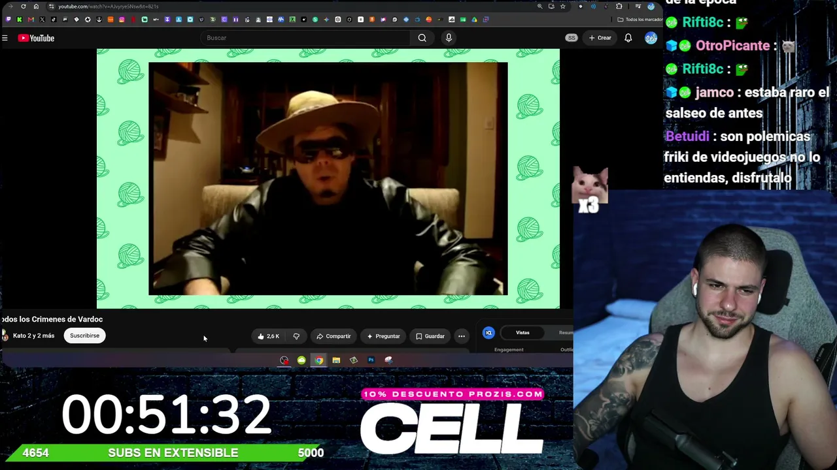Click the install app icon in address bar
The height and width of the screenshot is (470, 837).
(x=551, y=7)
